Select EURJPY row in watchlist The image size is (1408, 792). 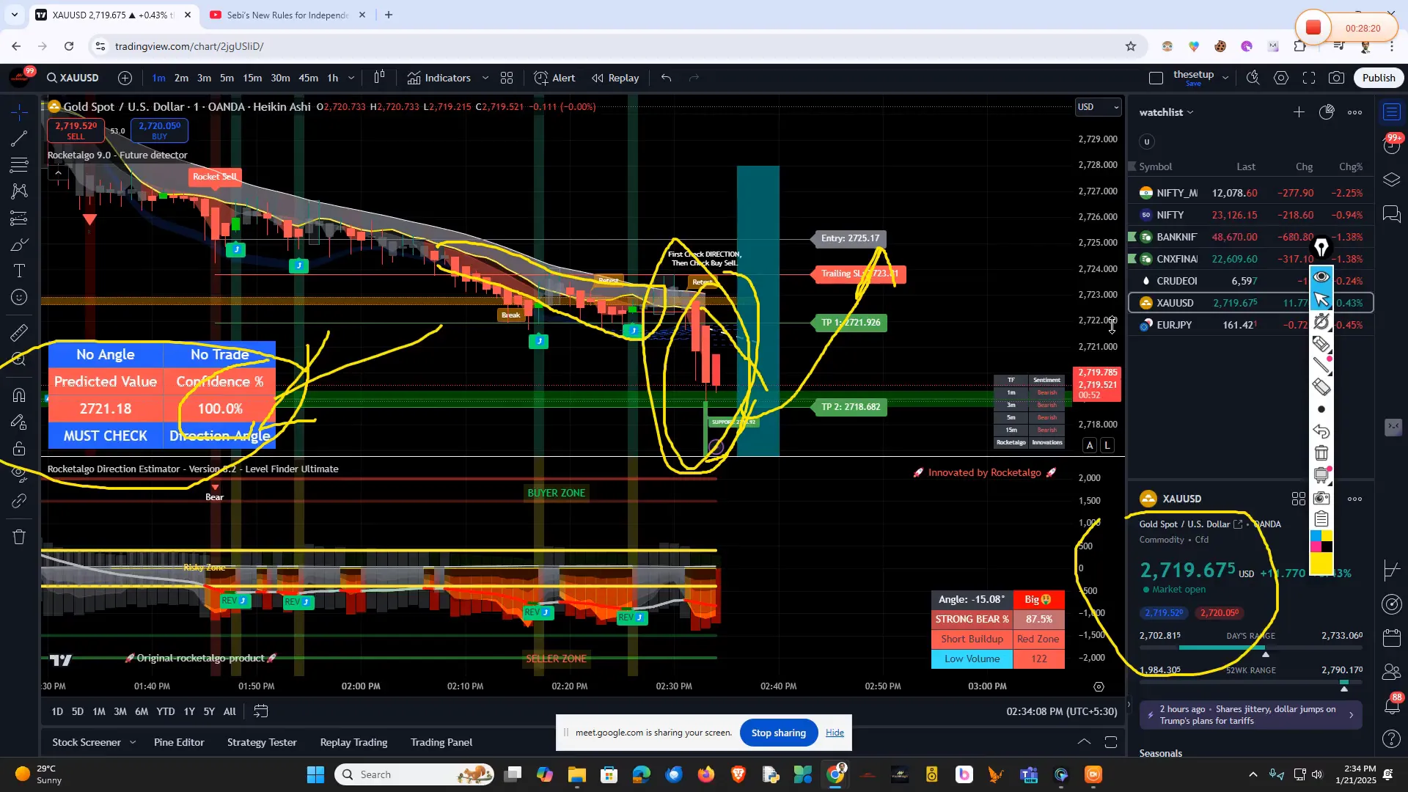tap(1250, 325)
